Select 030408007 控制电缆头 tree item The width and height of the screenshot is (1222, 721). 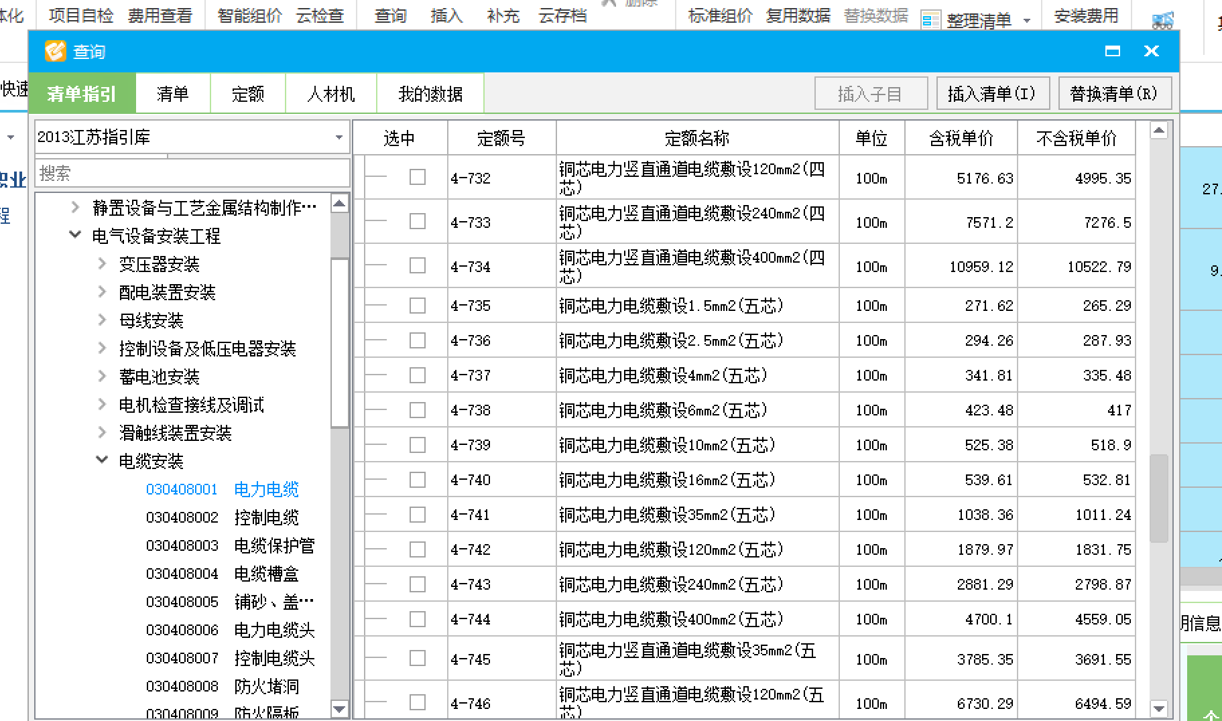tap(231, 658)
